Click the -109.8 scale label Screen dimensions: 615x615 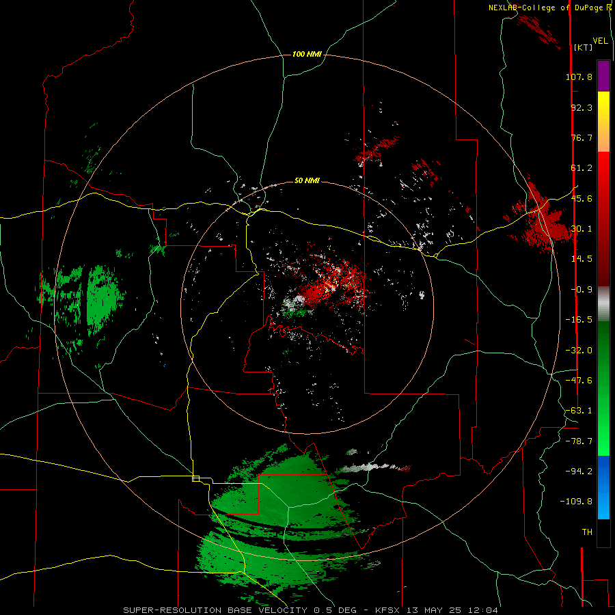pos(576,502)
